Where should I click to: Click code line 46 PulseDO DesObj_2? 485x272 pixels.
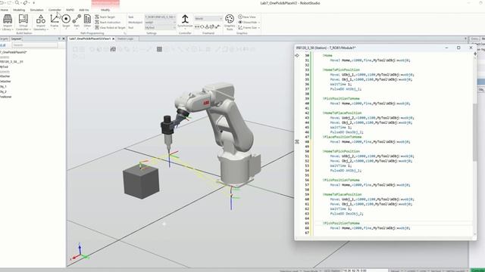click(x=347, y=132)
